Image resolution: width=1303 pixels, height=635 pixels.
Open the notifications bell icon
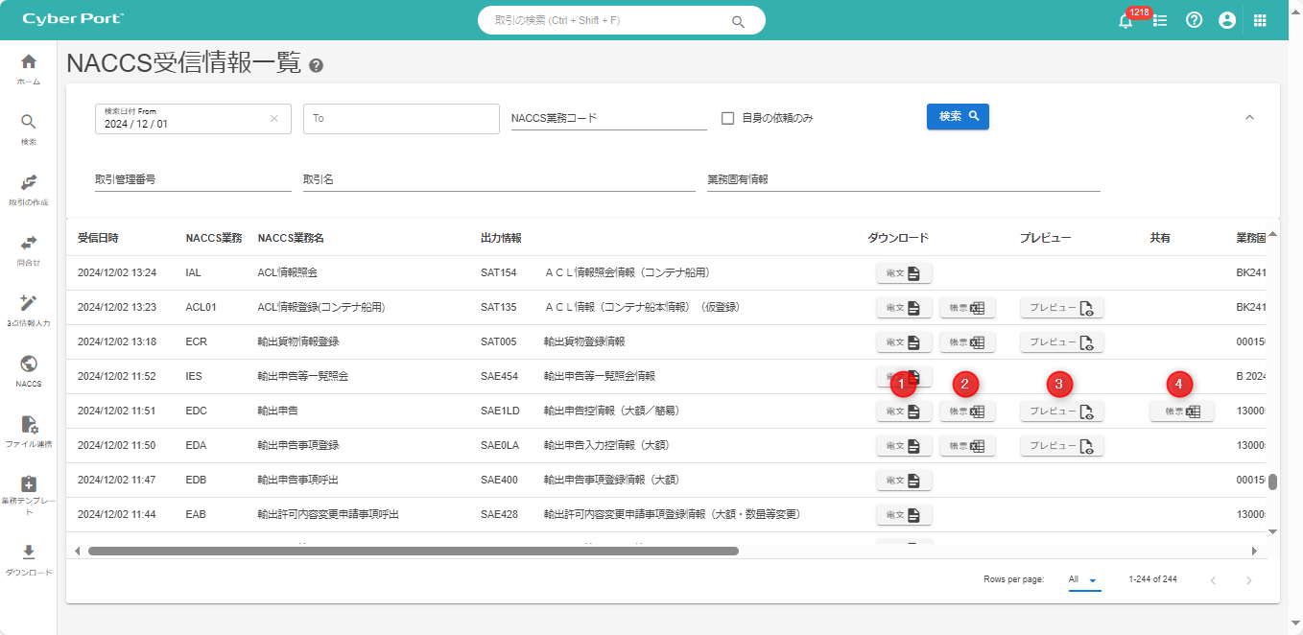(x=1125, y=20)
